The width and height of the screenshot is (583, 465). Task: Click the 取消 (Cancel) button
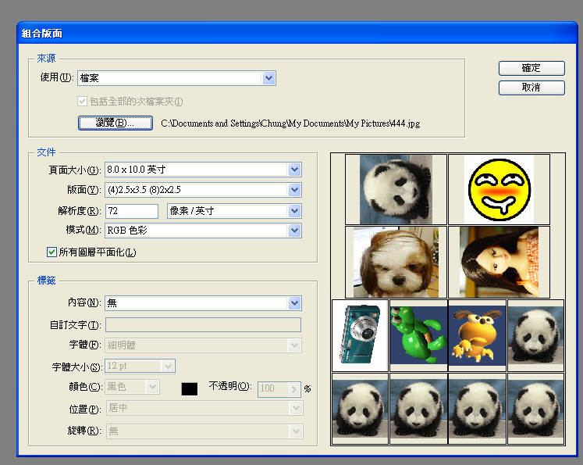click(x=531, y=88)
